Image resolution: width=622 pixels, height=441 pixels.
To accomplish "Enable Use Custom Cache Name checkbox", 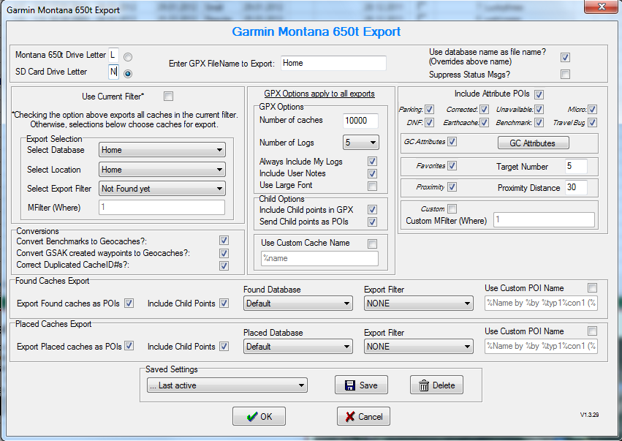I will (x=372, y=244).
